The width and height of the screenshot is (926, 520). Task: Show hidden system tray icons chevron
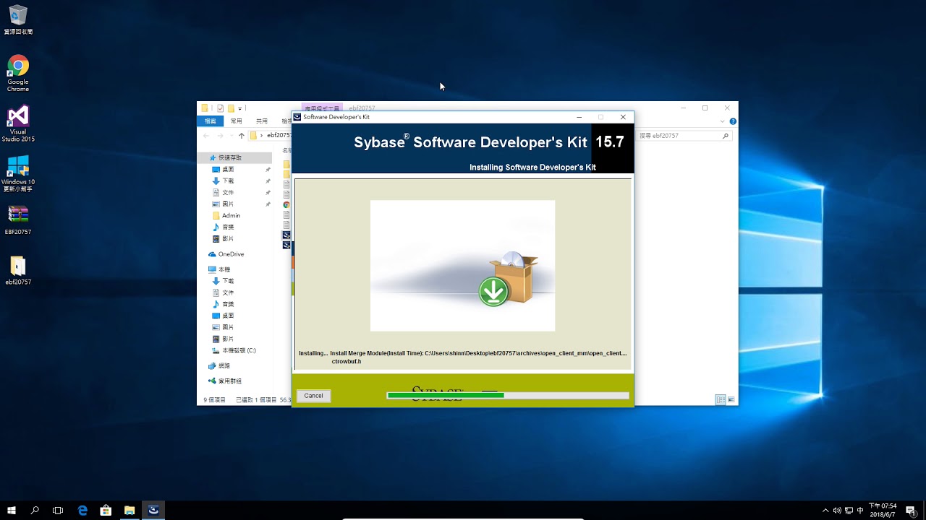tap(825, 511)
